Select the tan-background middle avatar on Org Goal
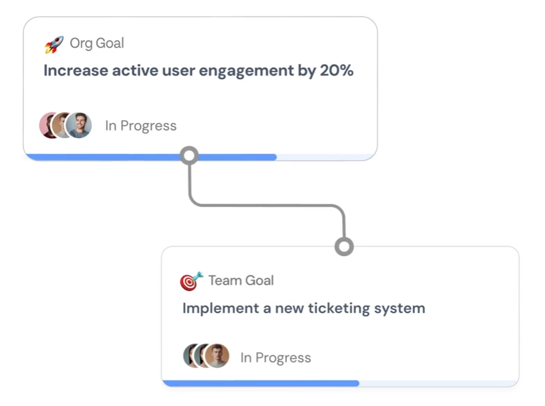This screenshot has width=545, height=406. coord(60,126)
